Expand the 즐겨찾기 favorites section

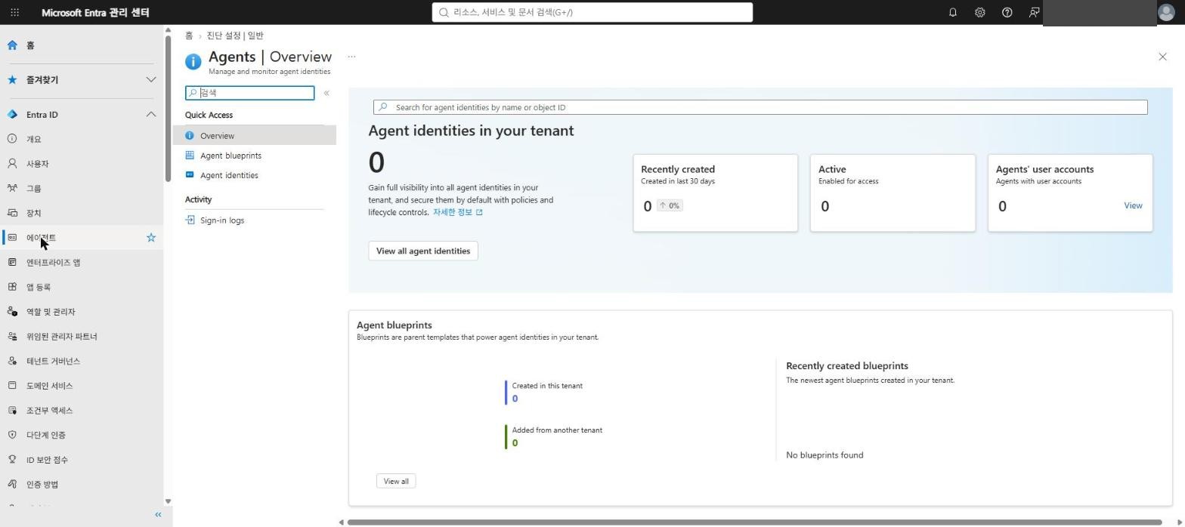coord(151,79)
